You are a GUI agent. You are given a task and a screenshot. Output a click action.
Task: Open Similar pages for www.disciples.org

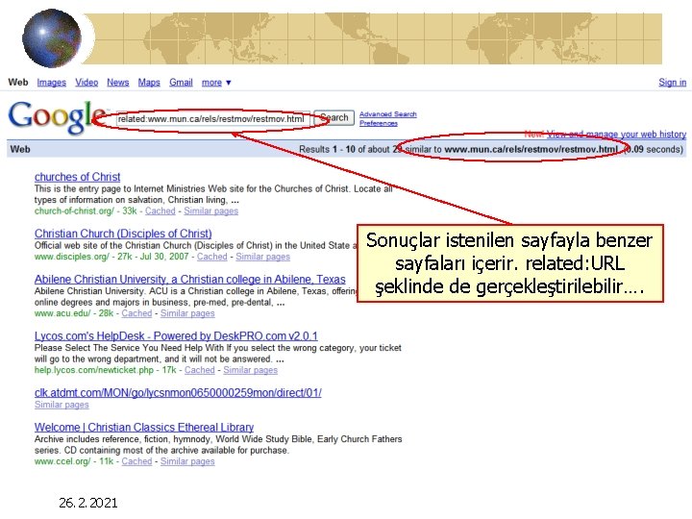coord(262,257)
